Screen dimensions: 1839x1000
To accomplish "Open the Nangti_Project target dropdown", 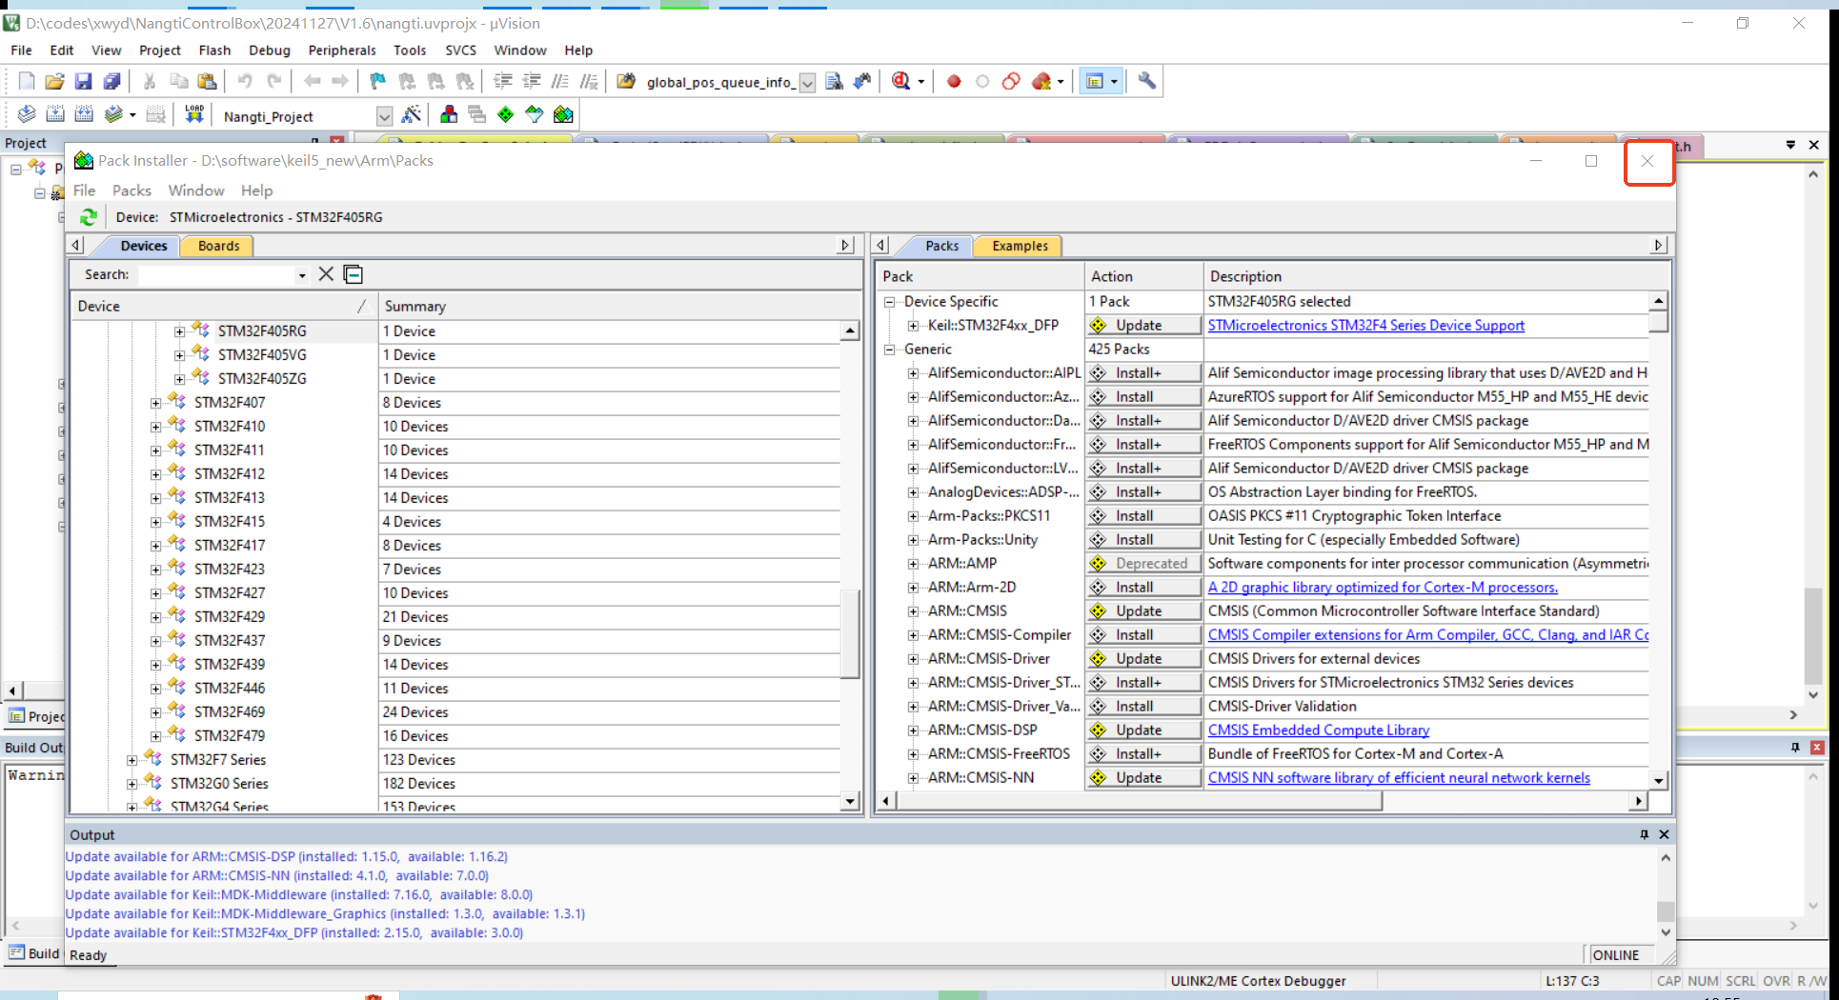I will [x=384, y=116].
